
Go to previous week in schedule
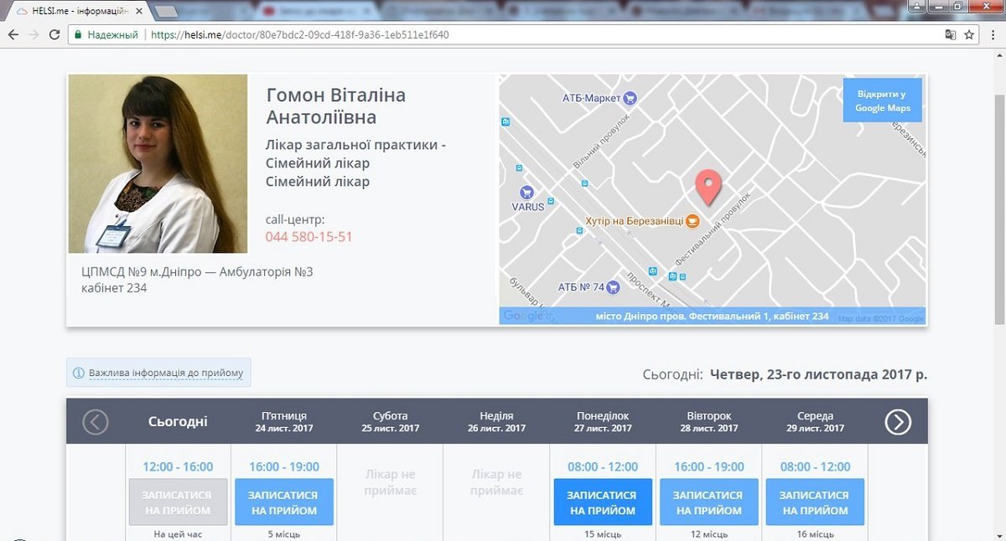tap(96, 422)
